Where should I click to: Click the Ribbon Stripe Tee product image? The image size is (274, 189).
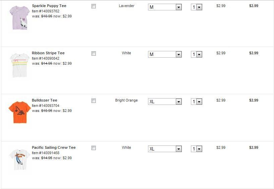coord(19,65)
